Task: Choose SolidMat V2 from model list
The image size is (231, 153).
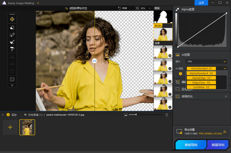Action: (x=201, y=87)
